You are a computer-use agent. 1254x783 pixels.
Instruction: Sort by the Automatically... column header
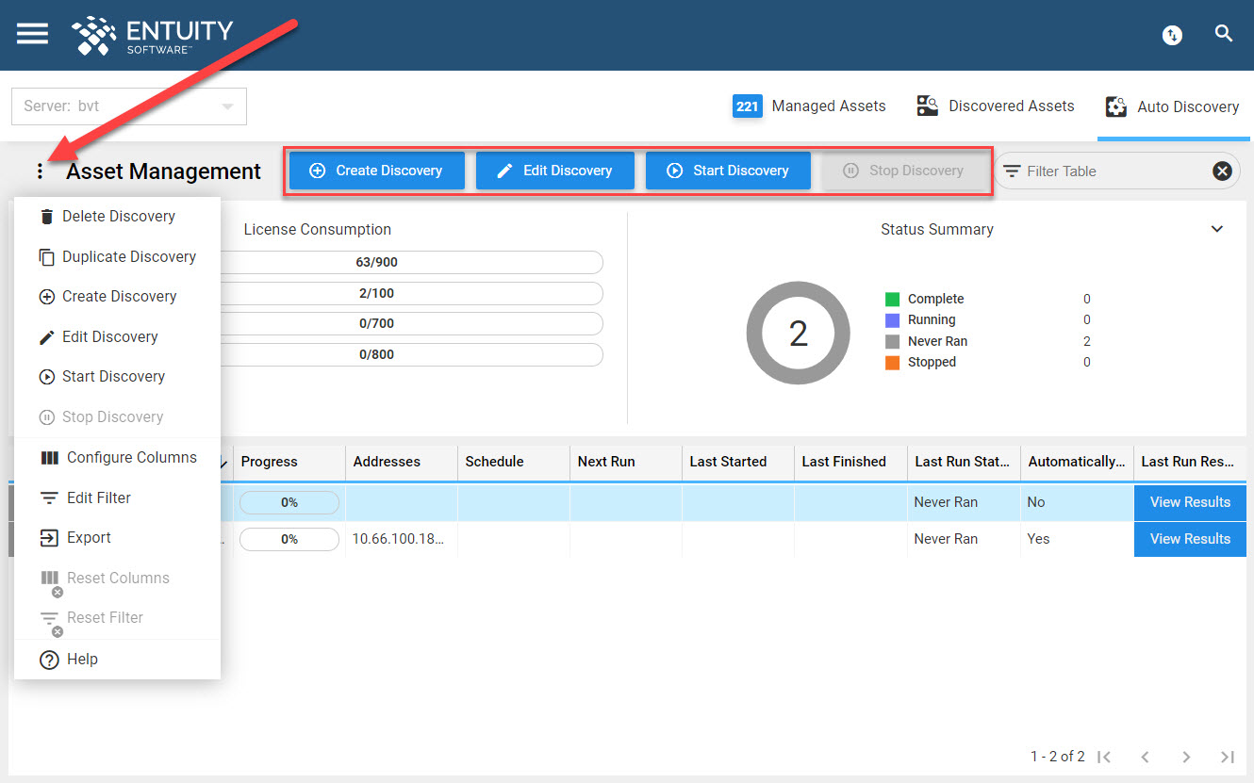pos(1077,462)
